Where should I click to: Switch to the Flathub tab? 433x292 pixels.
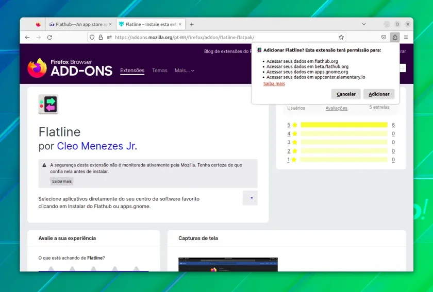(x=80, y=24)
